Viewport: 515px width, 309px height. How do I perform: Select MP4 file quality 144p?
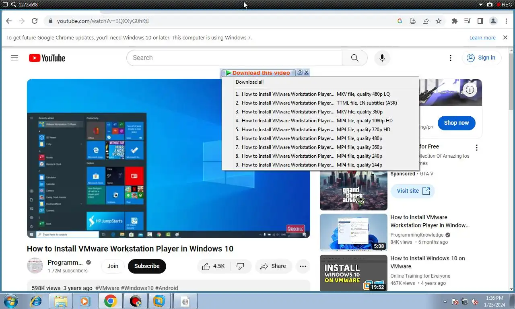point(320,165)
